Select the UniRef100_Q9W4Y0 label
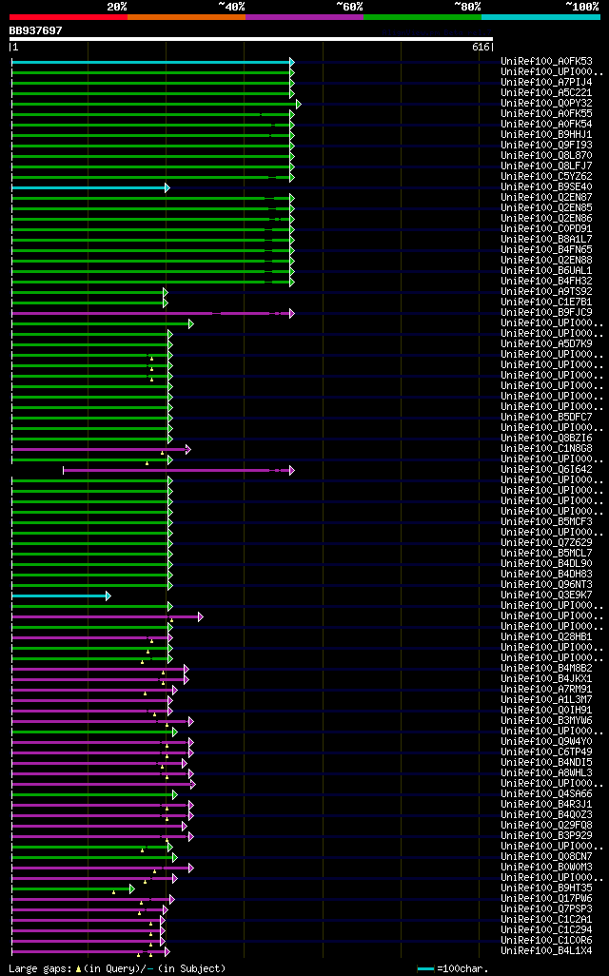This screenshot has width=609, height=976. click(x=547, y=741)
